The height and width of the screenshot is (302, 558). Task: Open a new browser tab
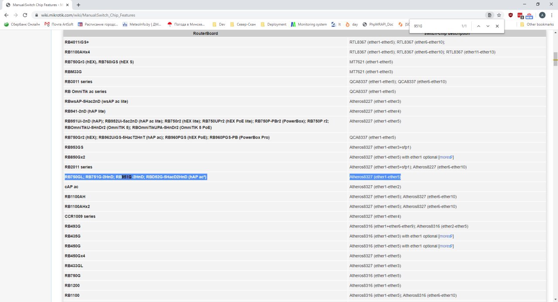pos(78,5)
